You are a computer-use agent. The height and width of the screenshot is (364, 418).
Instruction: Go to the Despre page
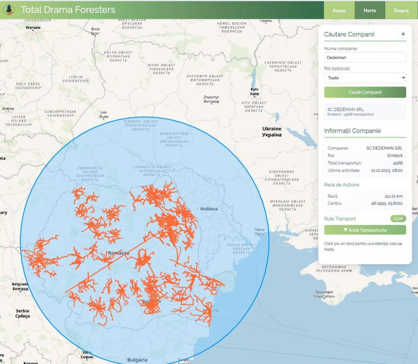tap(401, 11)
